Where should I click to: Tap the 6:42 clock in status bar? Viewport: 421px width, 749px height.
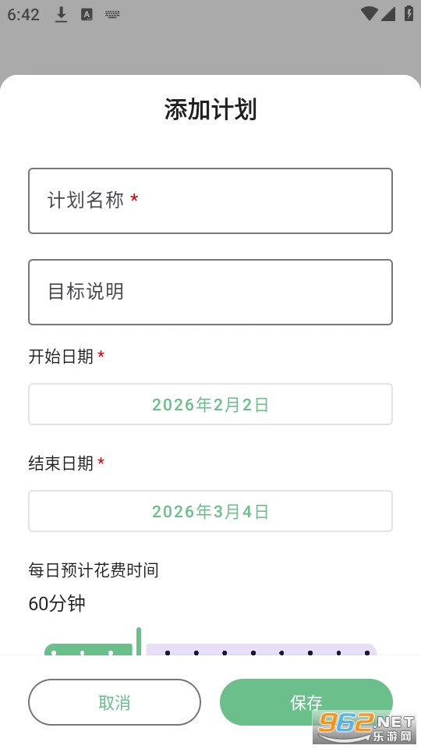(23, 14)
